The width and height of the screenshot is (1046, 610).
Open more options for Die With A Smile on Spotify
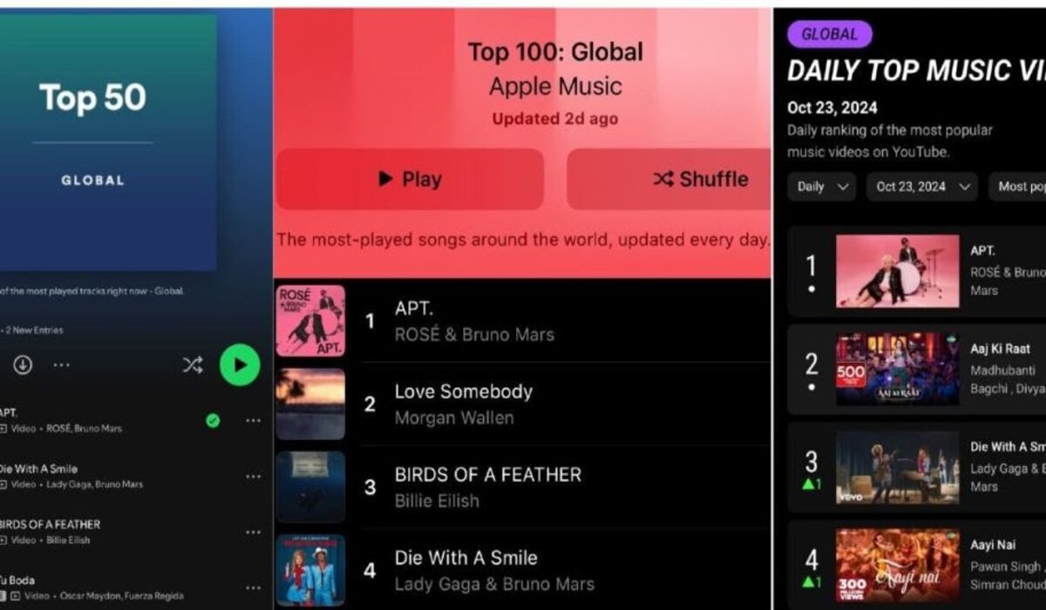(x=253, y=477)
